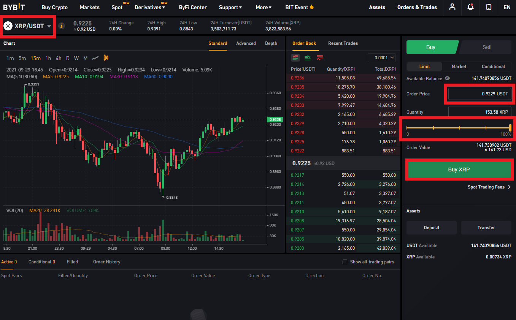Viewport: 516px width, 320px height.
Task: Switch to Advanced chart tab
Action: pyautogui.click(x=246, y=43)
